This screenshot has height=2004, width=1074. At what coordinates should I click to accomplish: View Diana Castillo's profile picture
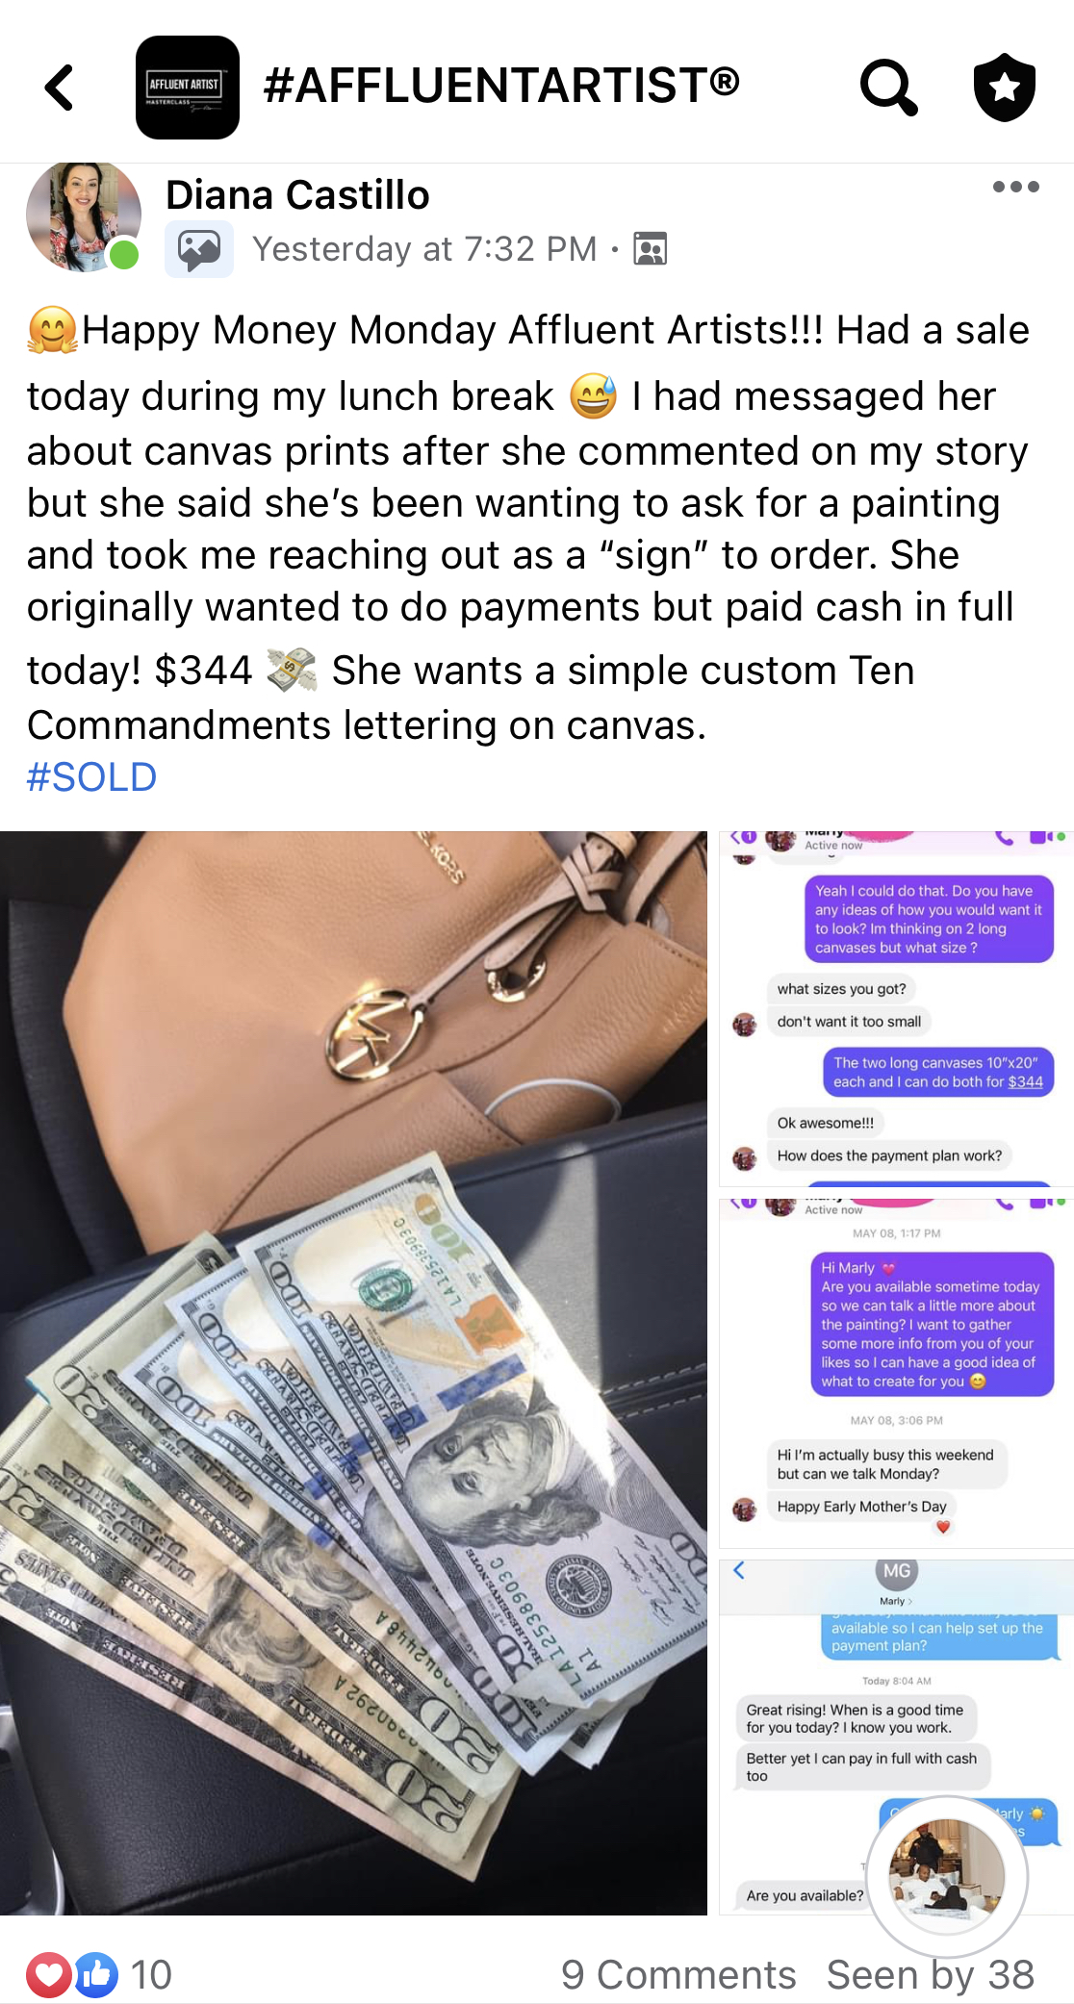84,217
